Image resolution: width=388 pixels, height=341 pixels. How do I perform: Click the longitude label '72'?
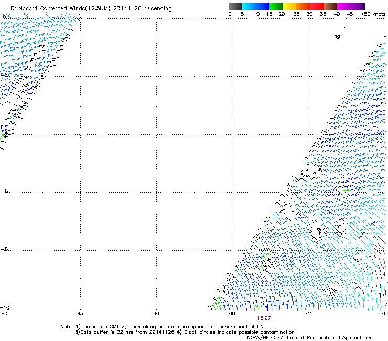click(x=308, y=314)
